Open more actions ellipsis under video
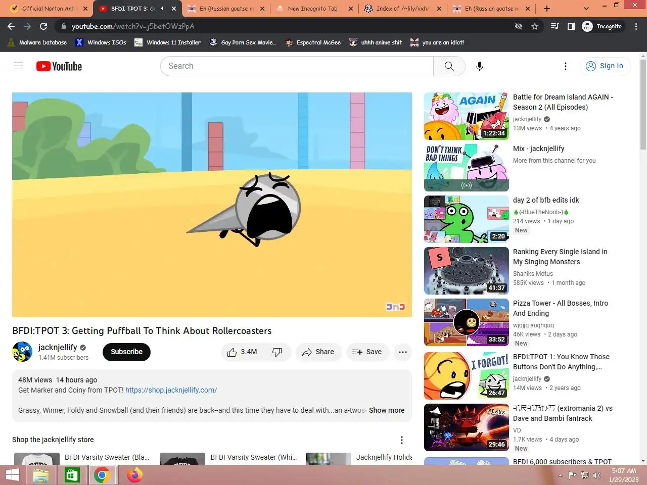The image size is (647, 485). [x=403, y=352]
